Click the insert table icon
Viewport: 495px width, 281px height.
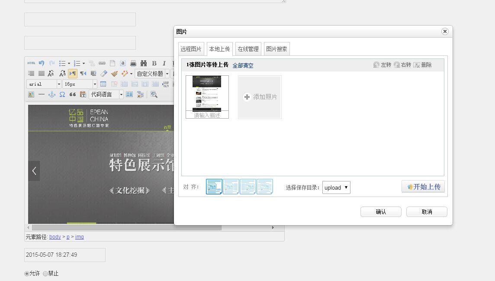click(x=103, y=84)
